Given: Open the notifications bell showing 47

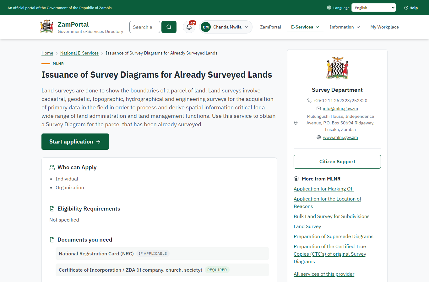Looking at the screenshot, I should 189,27.
